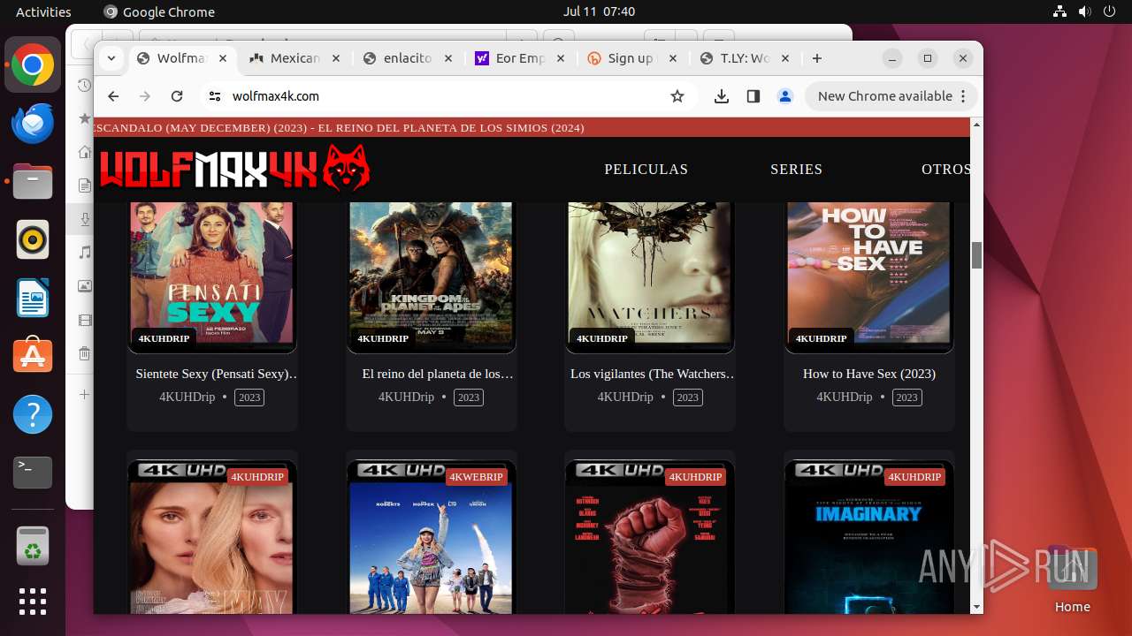Open Rhythmbox from the dock
The image size is (1132, 636).
(x=33, y=239)
